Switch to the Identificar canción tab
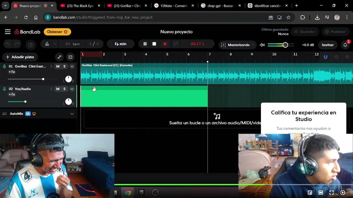The image size is (353, 198). (x=268, y=5)
